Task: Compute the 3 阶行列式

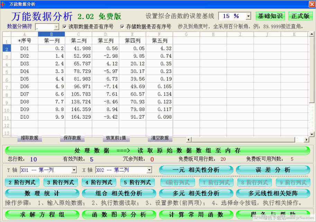Action: pyautogui.click(x=61, y=183)
